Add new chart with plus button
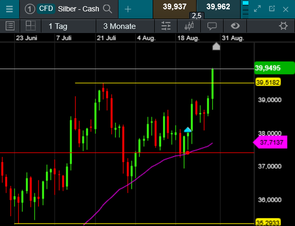The image size is (295, 226). [128, 9]
